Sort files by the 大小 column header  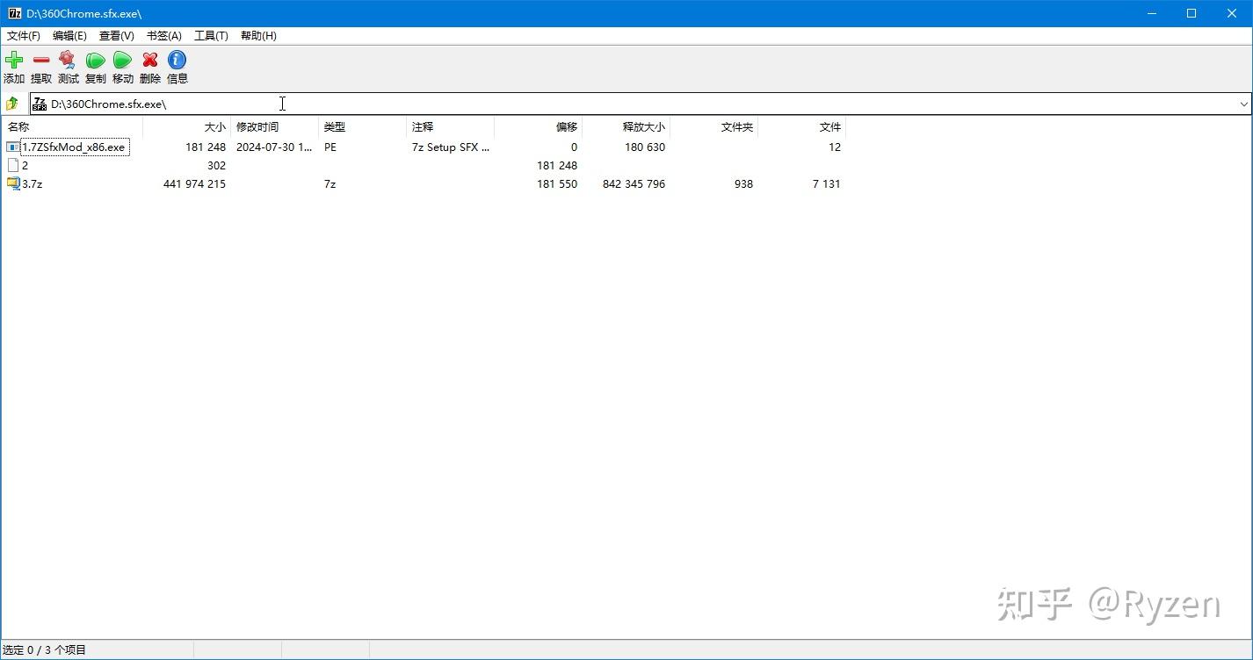[214, 126]
